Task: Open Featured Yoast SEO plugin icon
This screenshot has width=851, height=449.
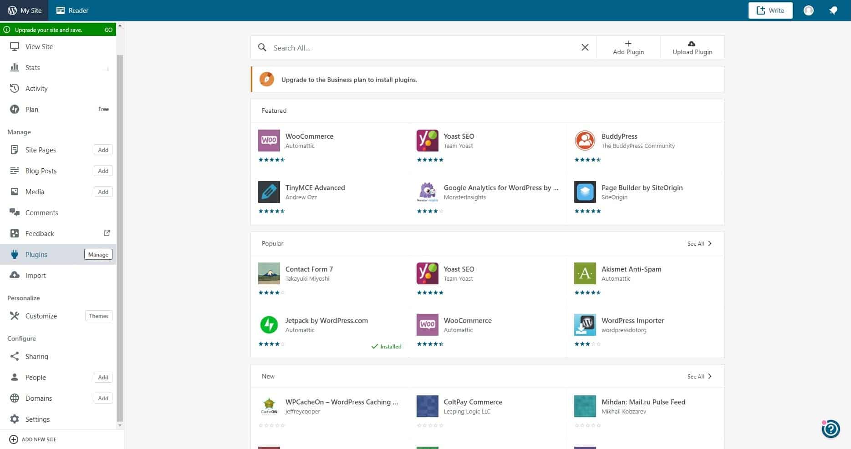Action: (x=428, y=141)
